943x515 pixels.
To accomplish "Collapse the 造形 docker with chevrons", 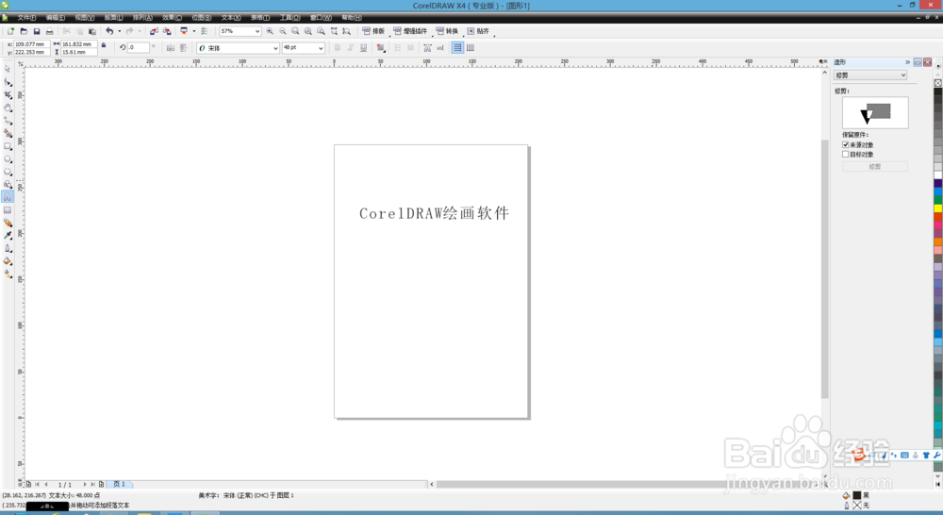I will click(x=907, y=62).
